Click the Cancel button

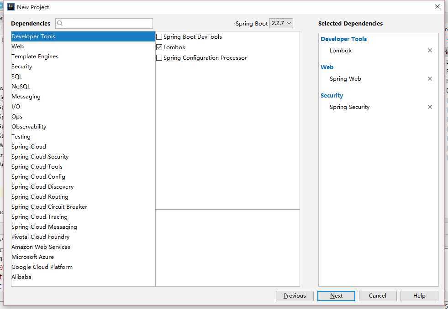378,296
